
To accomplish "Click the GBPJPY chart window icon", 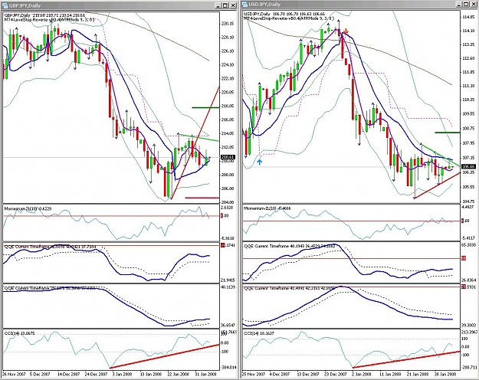I will pyautogui.click(x=5, y=5).
